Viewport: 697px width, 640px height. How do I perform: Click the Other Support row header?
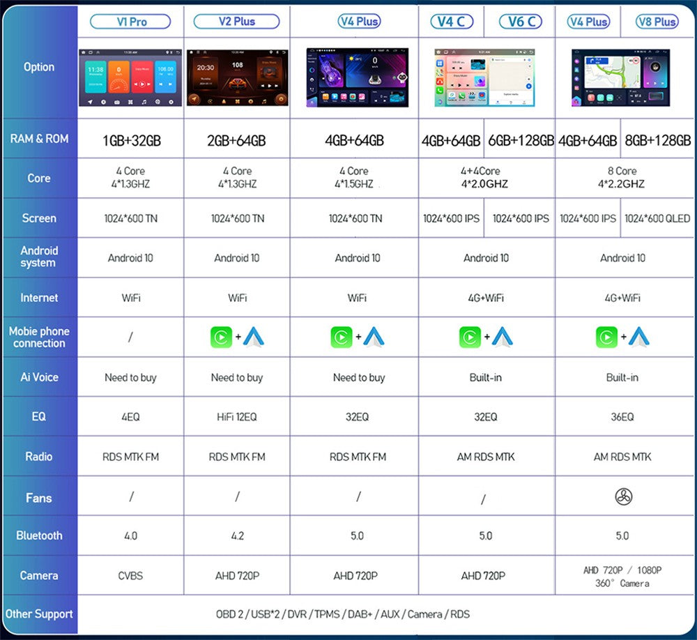click(x=39, y=614)
